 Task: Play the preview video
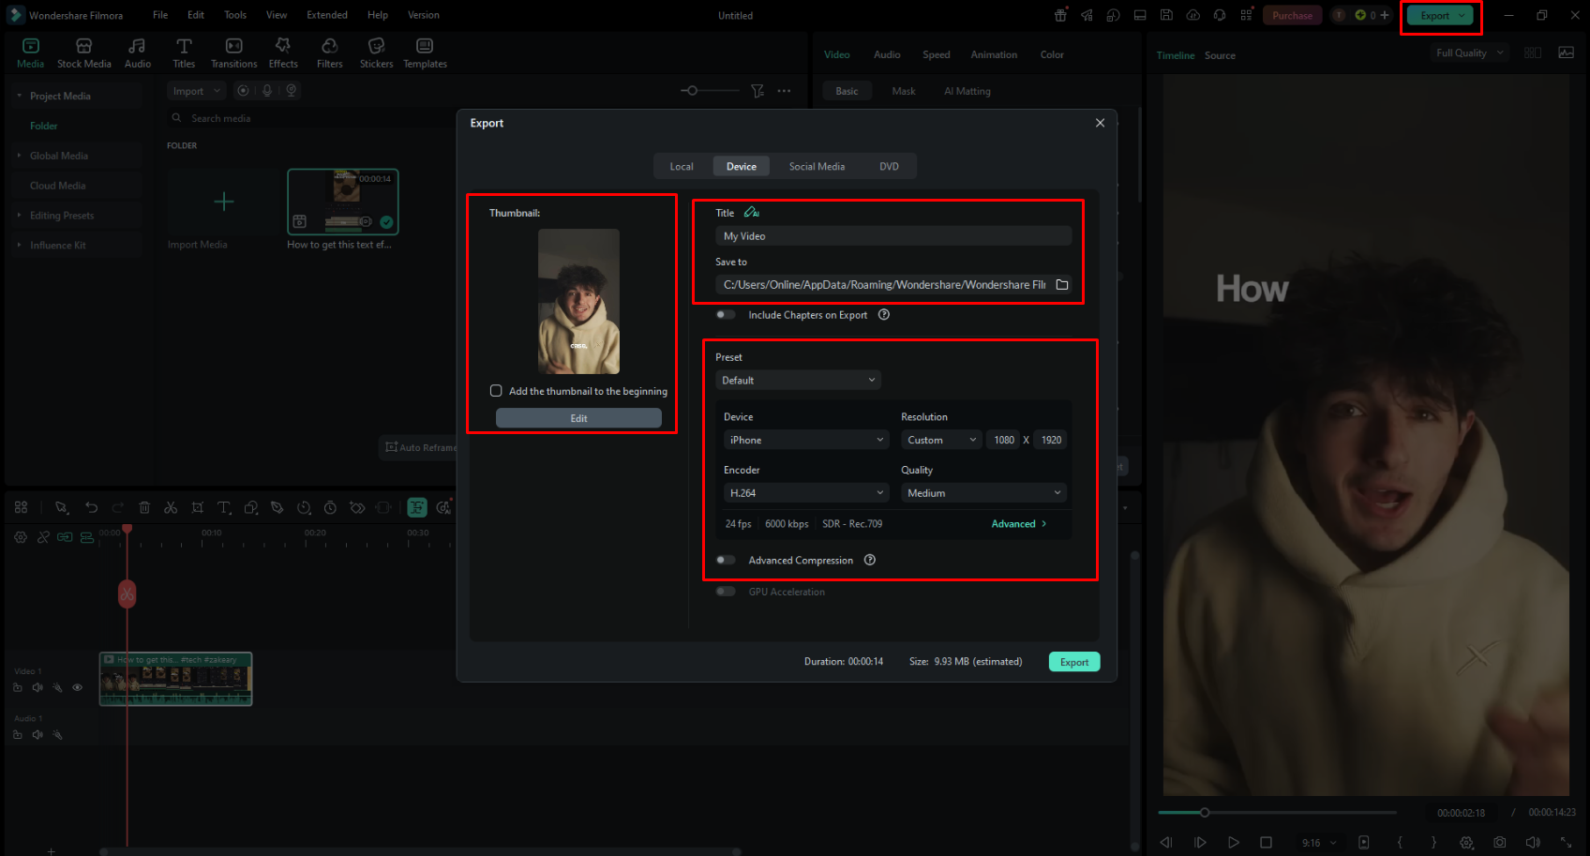1234,842
